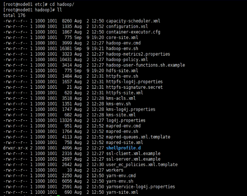247x196 pixels.
Task: Click the capacity-scheduler.xml filename
Action: pyautogui.click(x=133, y=21)
